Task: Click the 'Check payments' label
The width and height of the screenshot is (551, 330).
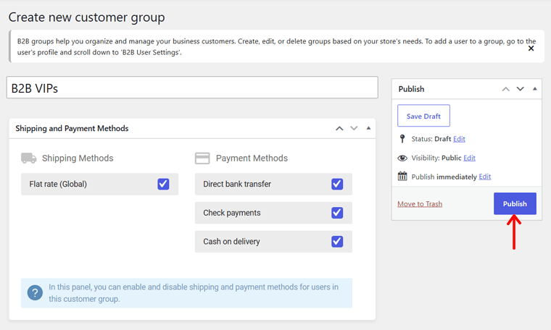Action: click(x=232, y=213)
